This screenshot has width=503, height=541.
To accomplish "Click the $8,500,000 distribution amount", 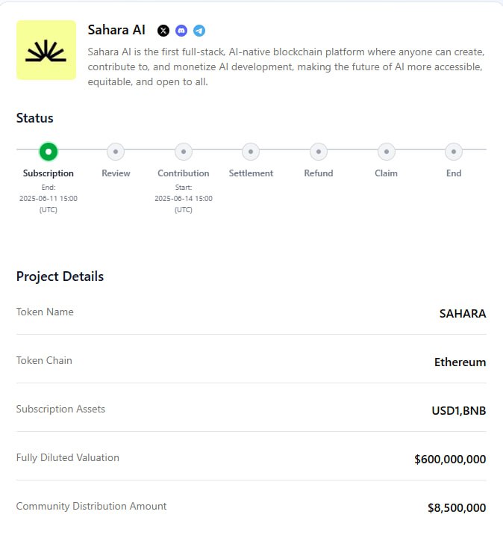I will tap(457, 508).
